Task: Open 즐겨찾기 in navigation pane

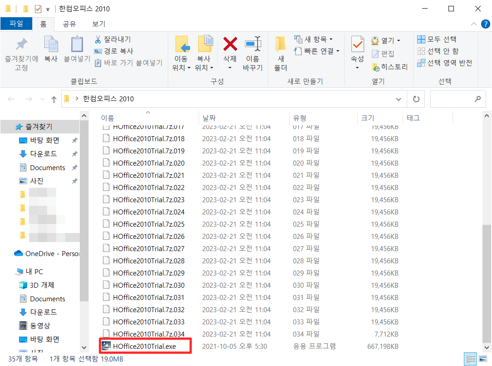Action: [39, 127]
